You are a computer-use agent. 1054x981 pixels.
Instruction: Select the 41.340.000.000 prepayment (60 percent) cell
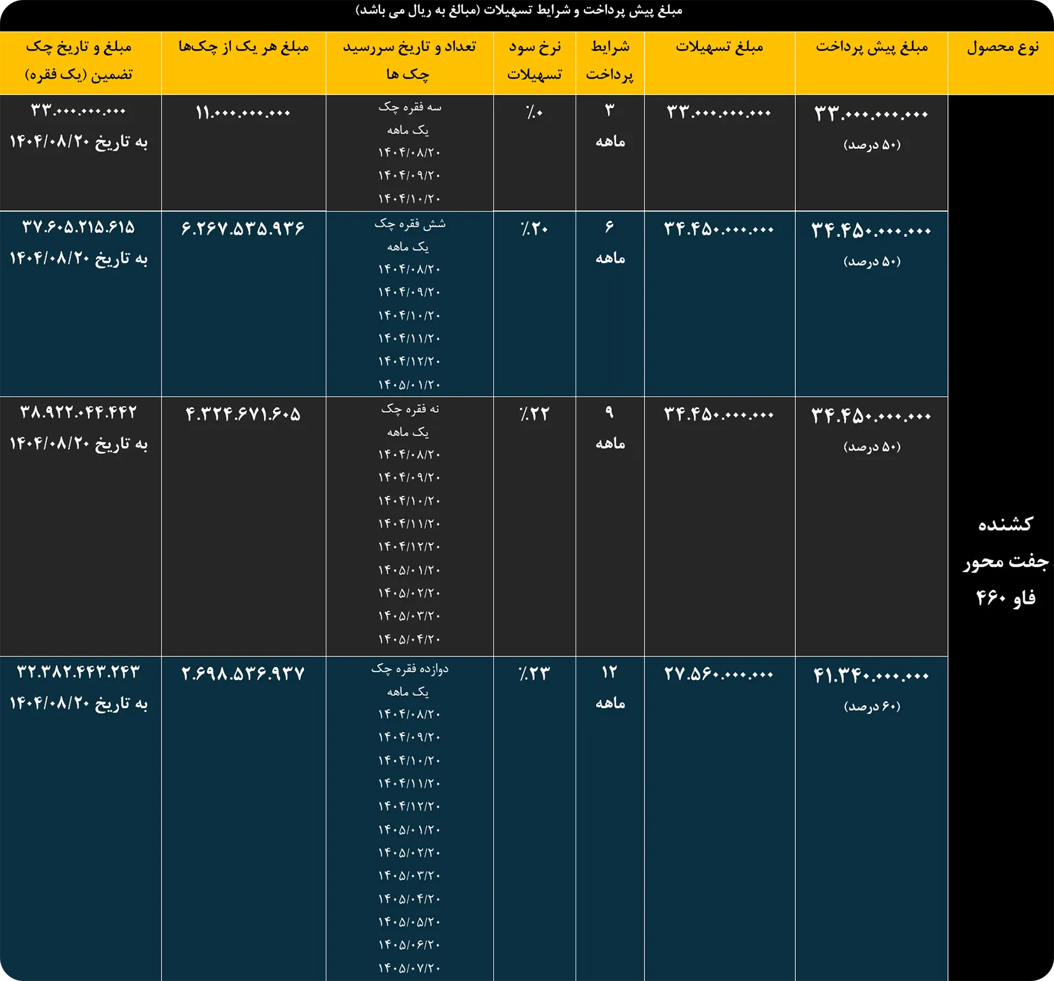coord(871,676)
